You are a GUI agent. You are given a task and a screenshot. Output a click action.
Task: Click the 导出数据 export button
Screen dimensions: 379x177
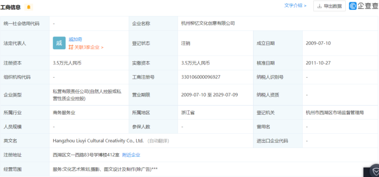tap(329, 6)
